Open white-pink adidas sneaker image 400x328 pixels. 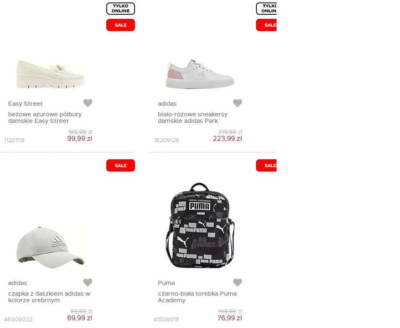(200, 74)
